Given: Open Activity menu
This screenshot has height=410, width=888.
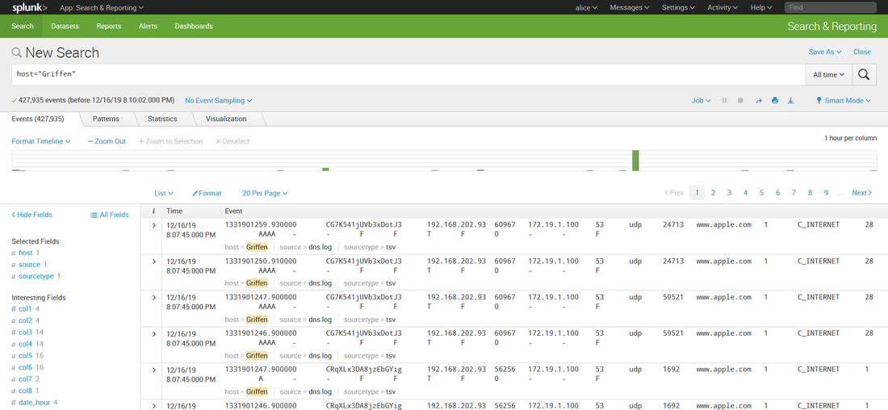Looking at the screenshot, I should pos(723,7).
